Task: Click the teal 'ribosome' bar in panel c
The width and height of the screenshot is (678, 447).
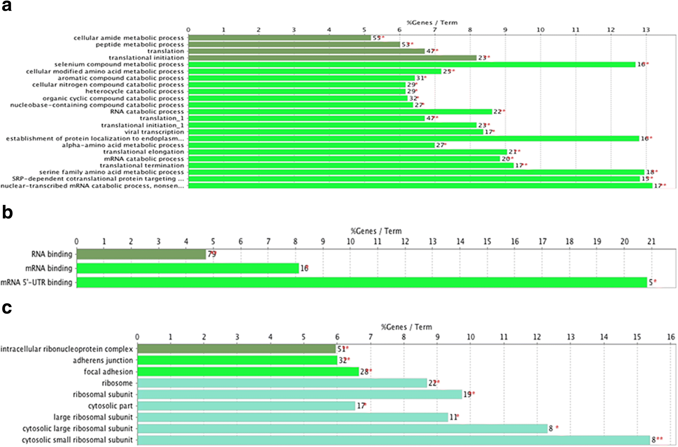Action: (x=282, y=383)
